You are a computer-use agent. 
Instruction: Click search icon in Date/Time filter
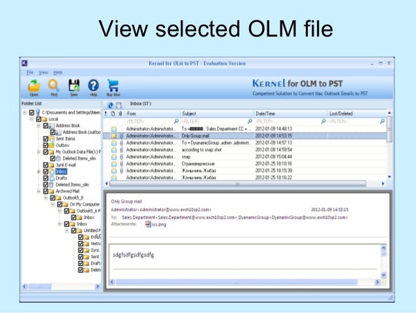pyautogui.click(x=323, y=122)
